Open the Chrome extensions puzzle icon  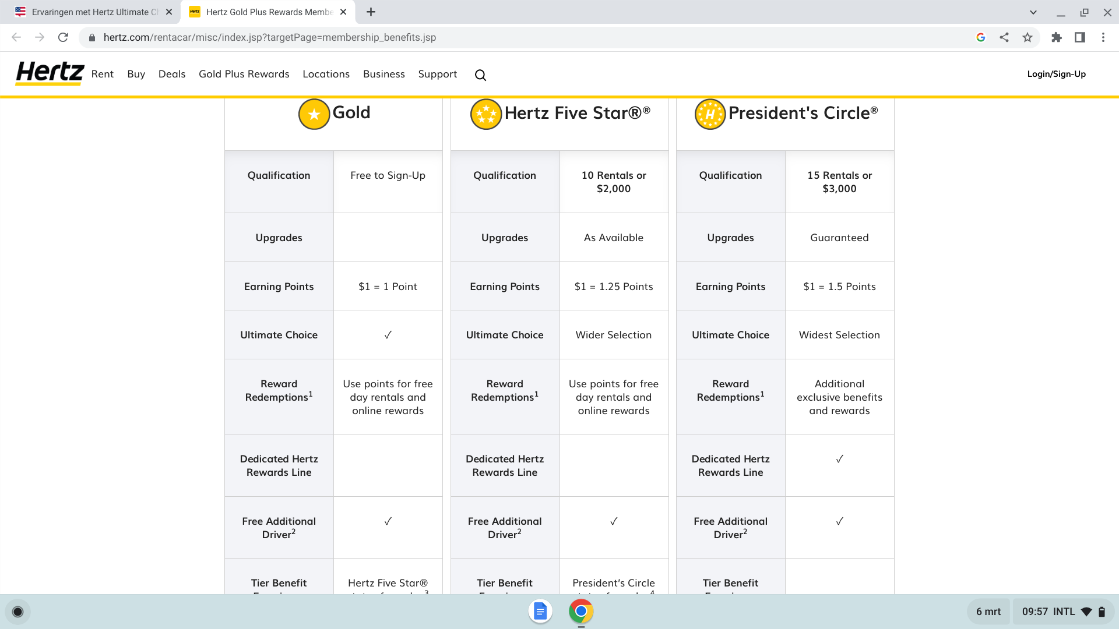point(1057,37)
